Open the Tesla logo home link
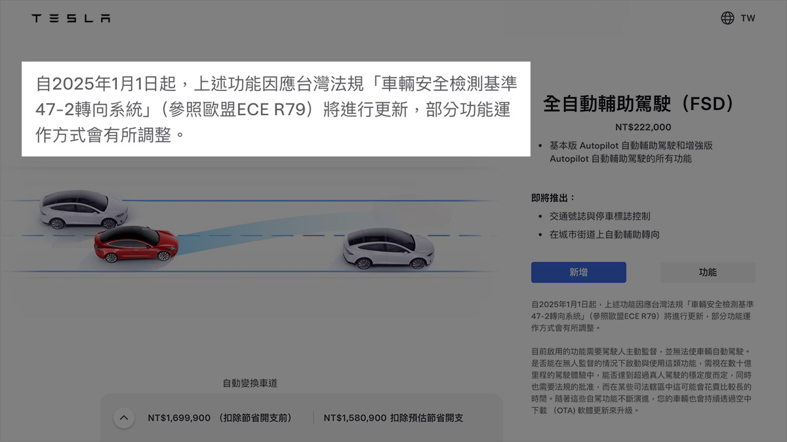 (x=71, y=18)
